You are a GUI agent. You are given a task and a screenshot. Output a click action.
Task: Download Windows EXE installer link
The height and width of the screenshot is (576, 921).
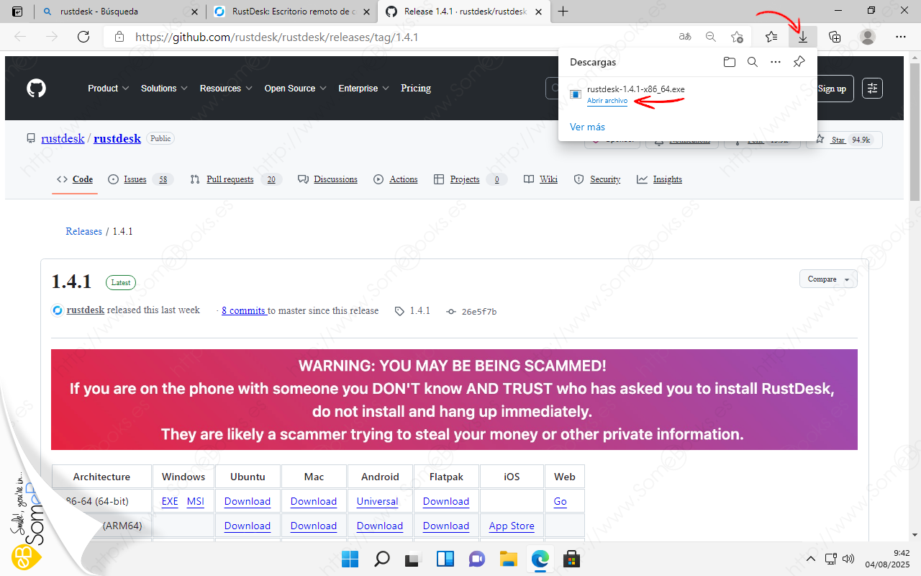(170, 502)
